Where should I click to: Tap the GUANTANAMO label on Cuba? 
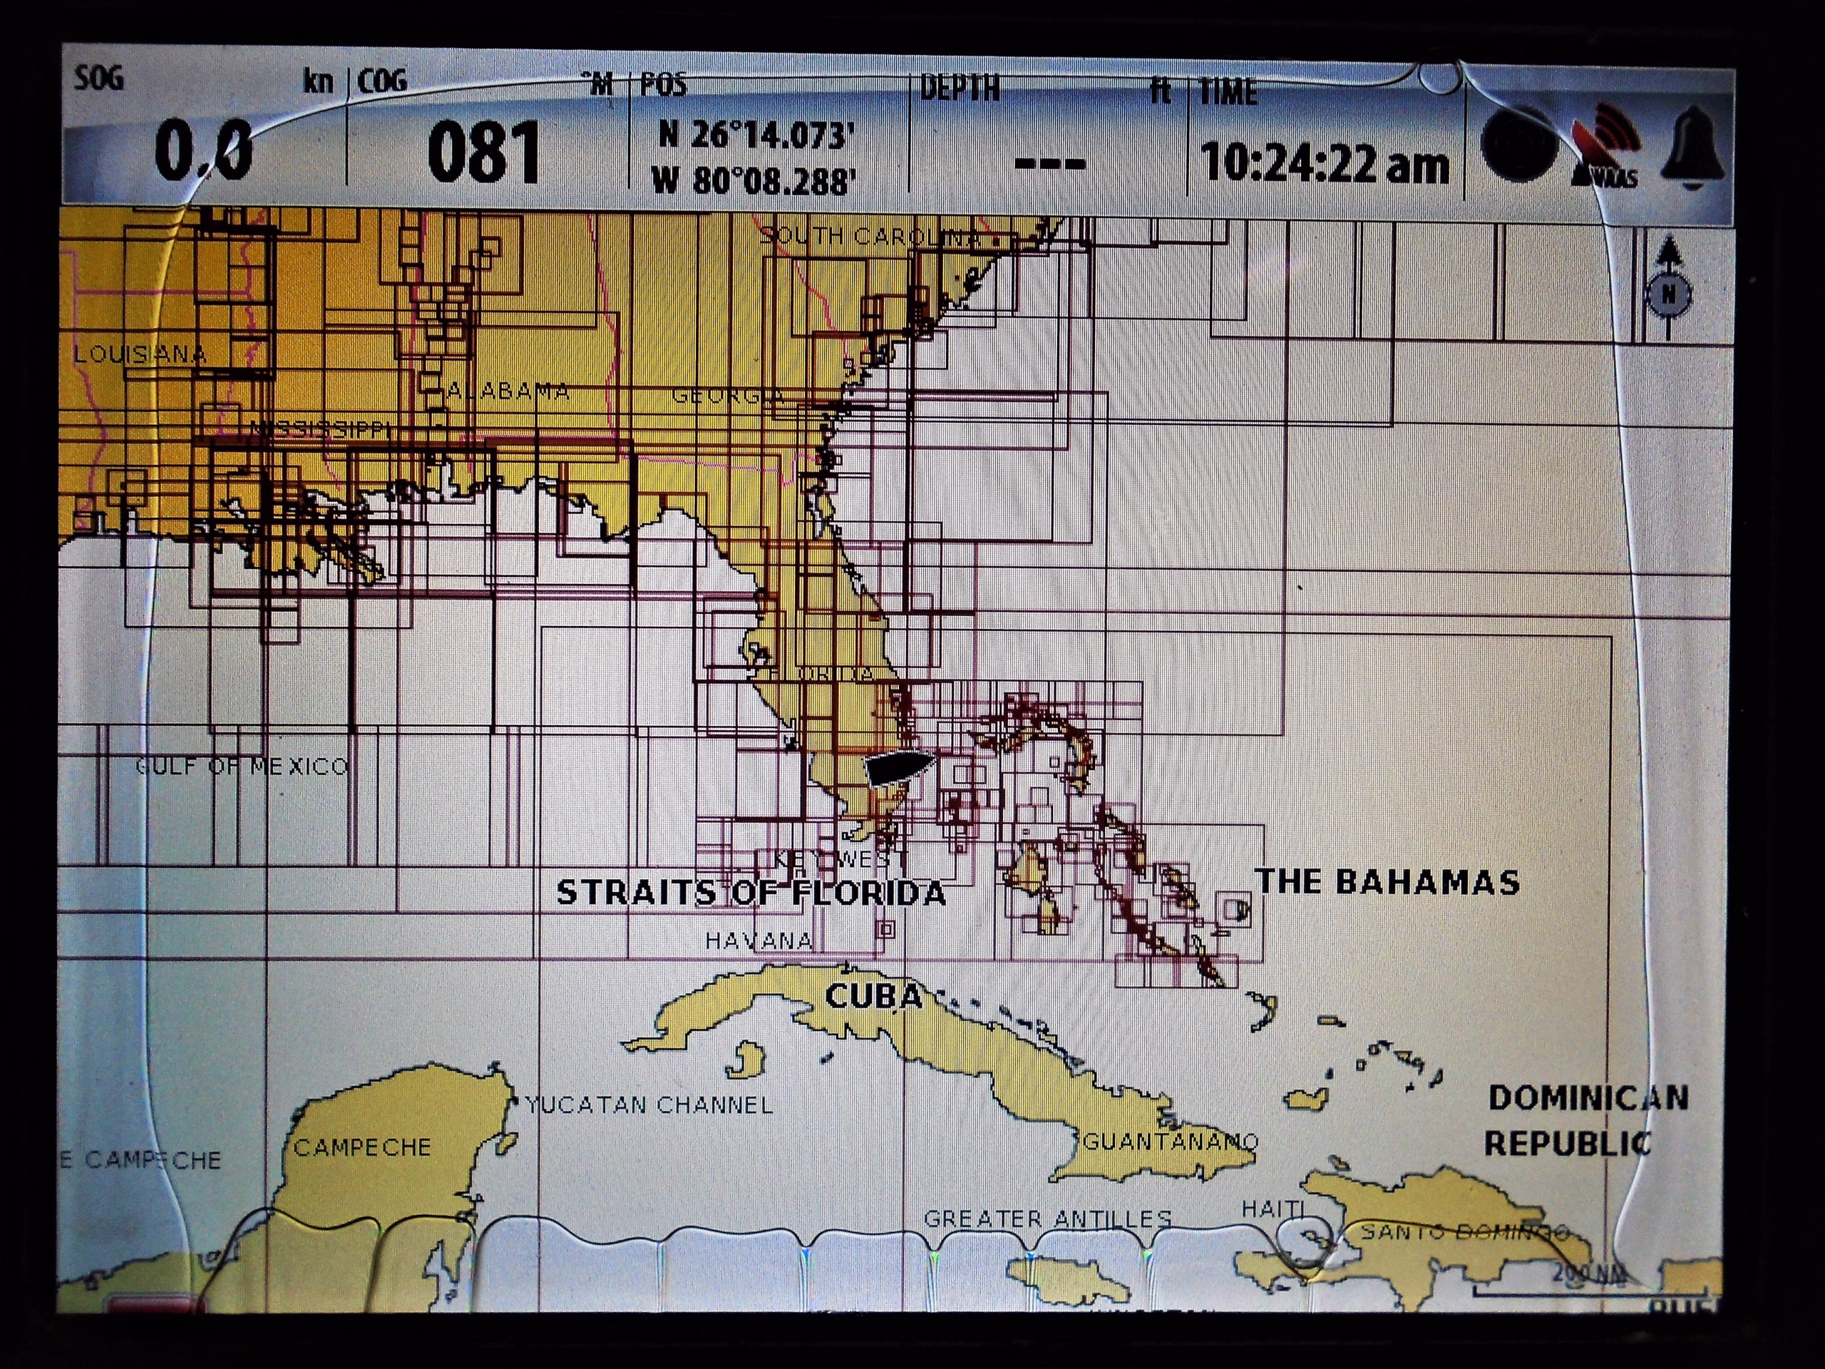tap(1170, 1143)
